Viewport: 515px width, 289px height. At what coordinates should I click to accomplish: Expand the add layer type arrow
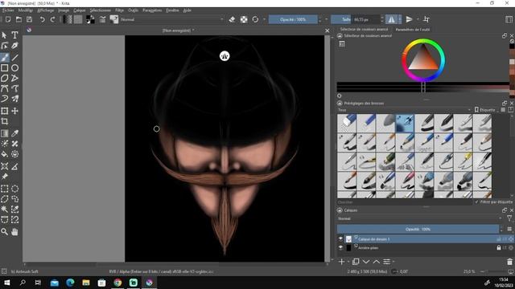348,262
